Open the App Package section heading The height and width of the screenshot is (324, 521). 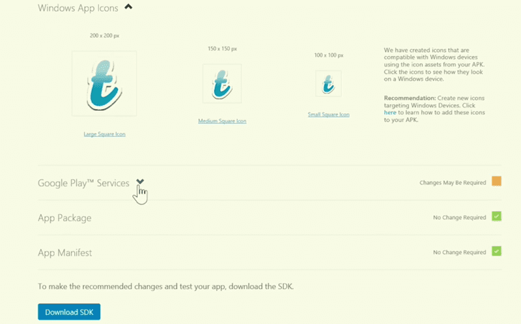(64, 218)
